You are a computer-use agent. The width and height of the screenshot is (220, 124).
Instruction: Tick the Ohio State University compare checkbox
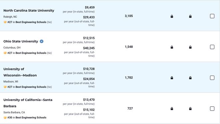click(x=212, y=47)
